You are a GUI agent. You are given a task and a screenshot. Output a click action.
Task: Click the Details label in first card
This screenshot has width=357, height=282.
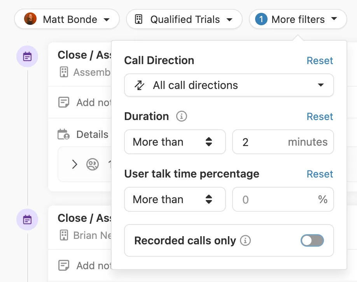click(92, 134)
